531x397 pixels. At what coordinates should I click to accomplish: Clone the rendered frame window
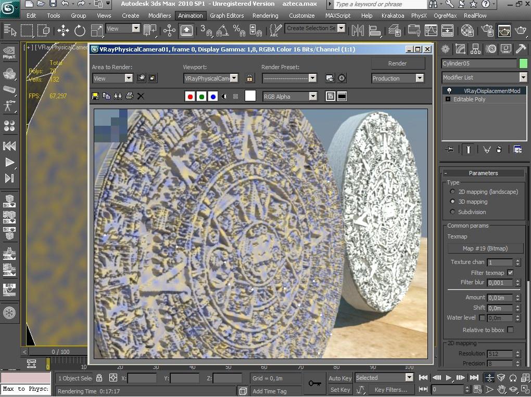click(x=118, y=96)
